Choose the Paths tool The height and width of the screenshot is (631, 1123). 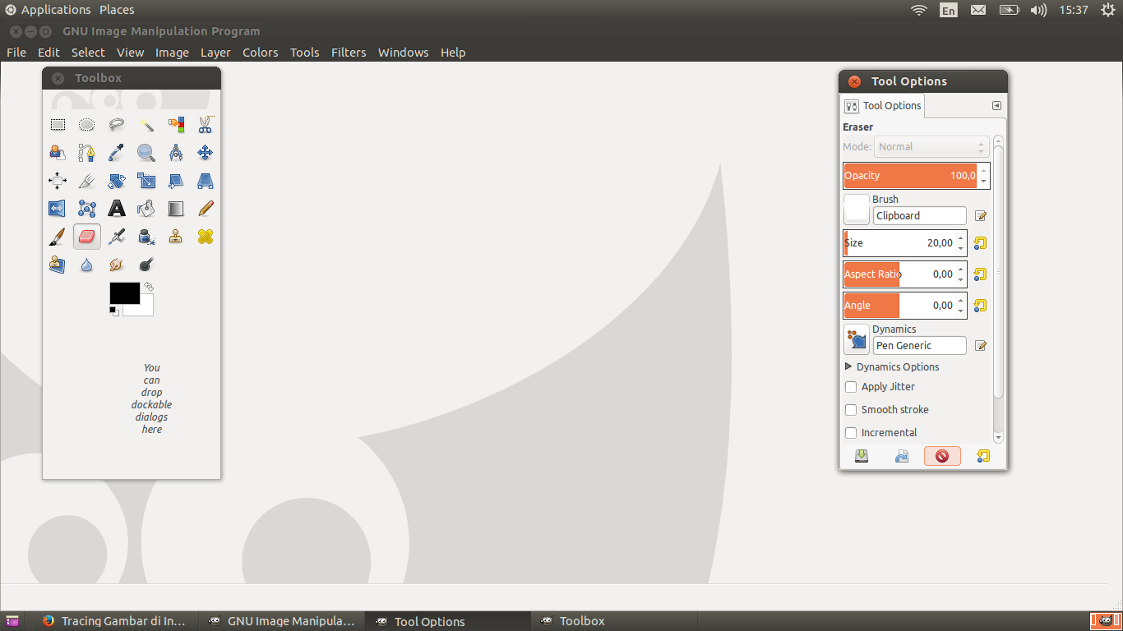pos(87,153)
